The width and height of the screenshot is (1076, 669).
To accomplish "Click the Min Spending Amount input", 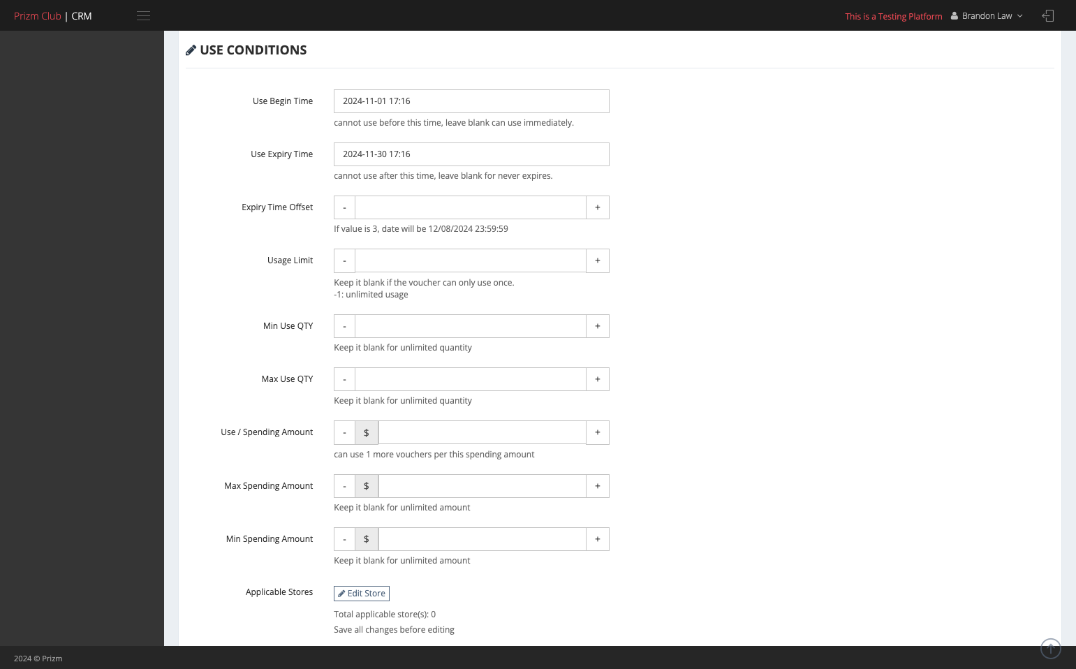I will pos(482,539).
